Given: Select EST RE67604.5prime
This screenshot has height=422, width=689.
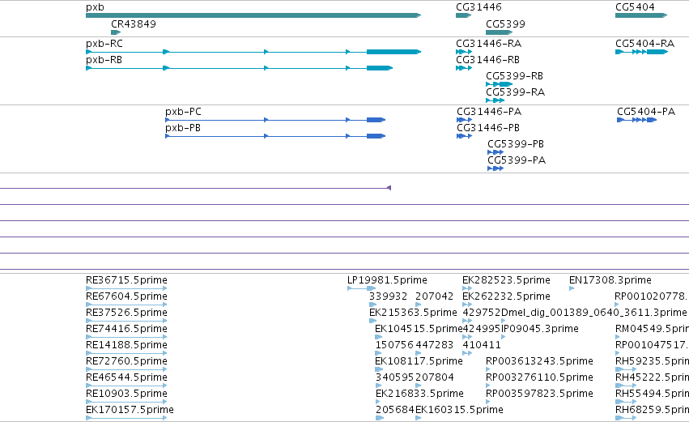Looking at the screenshot, I should 126,296.
